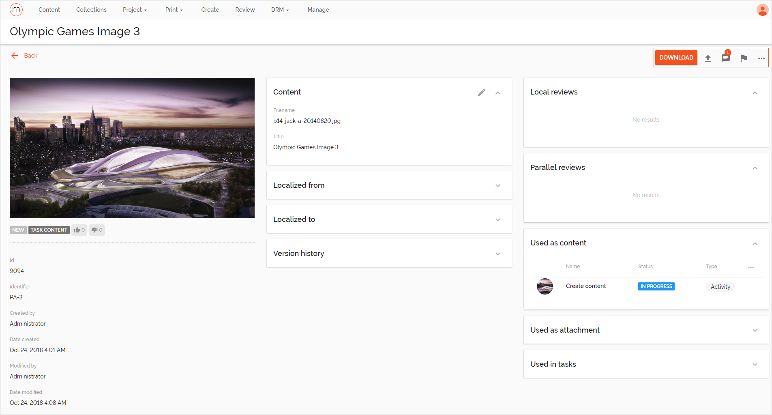Open the more options ellipsis menu
Image resolution: width=772 pixels, height=415 pixels.
(761, 58)
